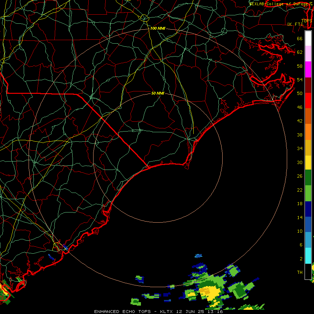
Task: Click the dark green legend swatch
Action: (308, 178)
